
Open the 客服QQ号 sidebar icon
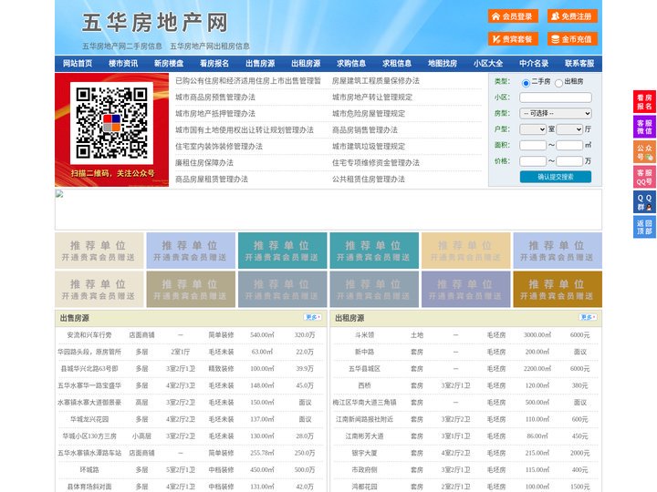coord(644,177)
